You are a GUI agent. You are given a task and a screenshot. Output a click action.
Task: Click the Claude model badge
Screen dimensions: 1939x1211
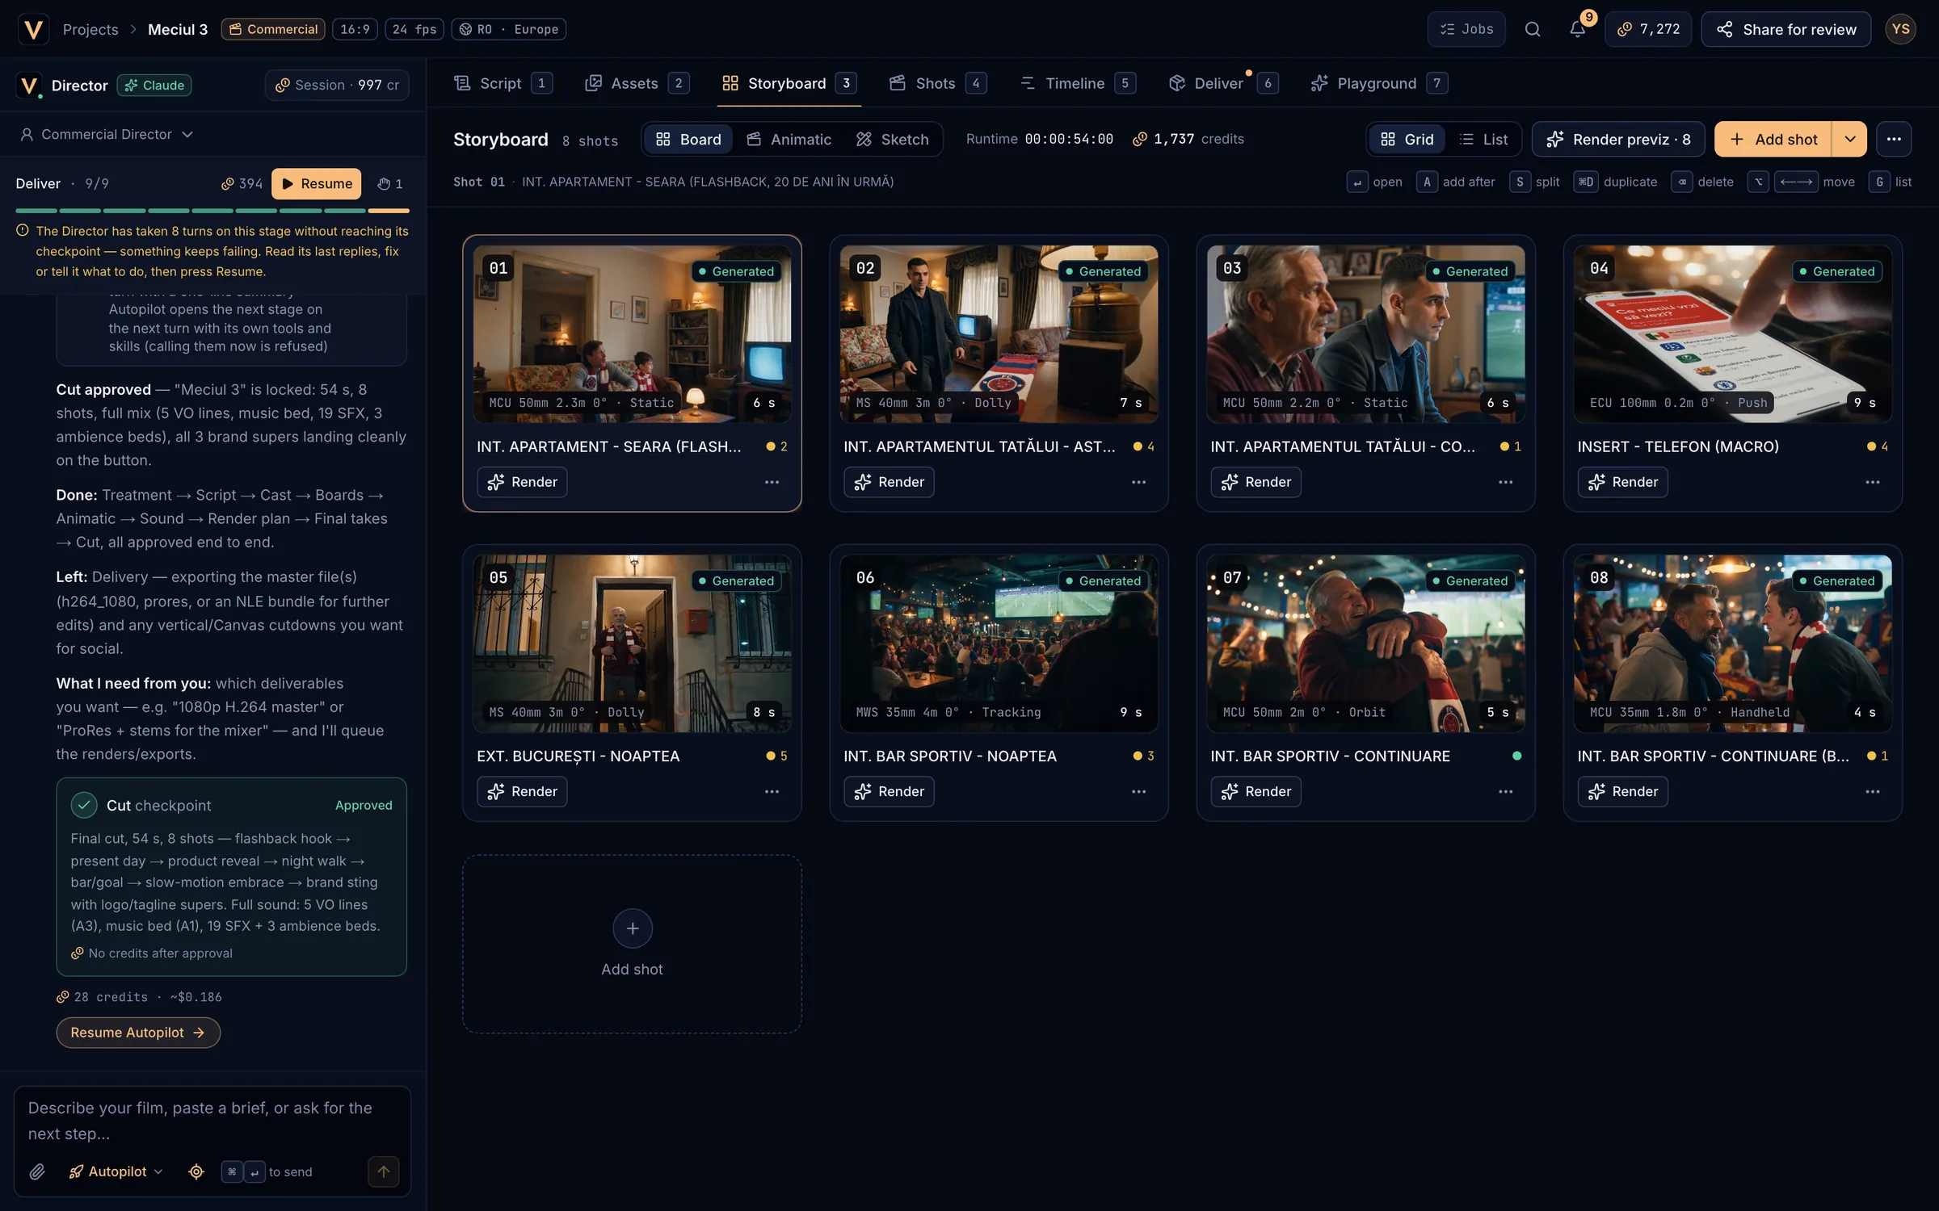[154, 85]
